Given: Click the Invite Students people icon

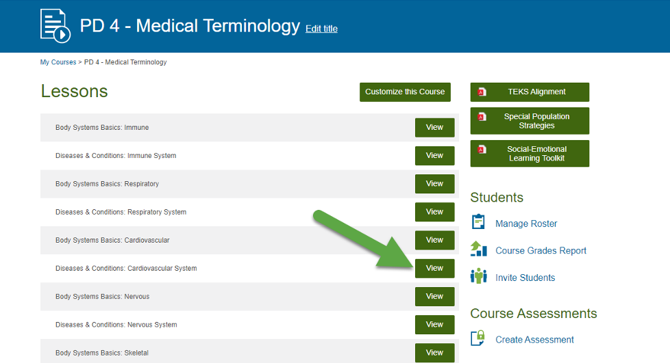Looking at the screenshot, I should pyautogui.click(x=478, y=276).
